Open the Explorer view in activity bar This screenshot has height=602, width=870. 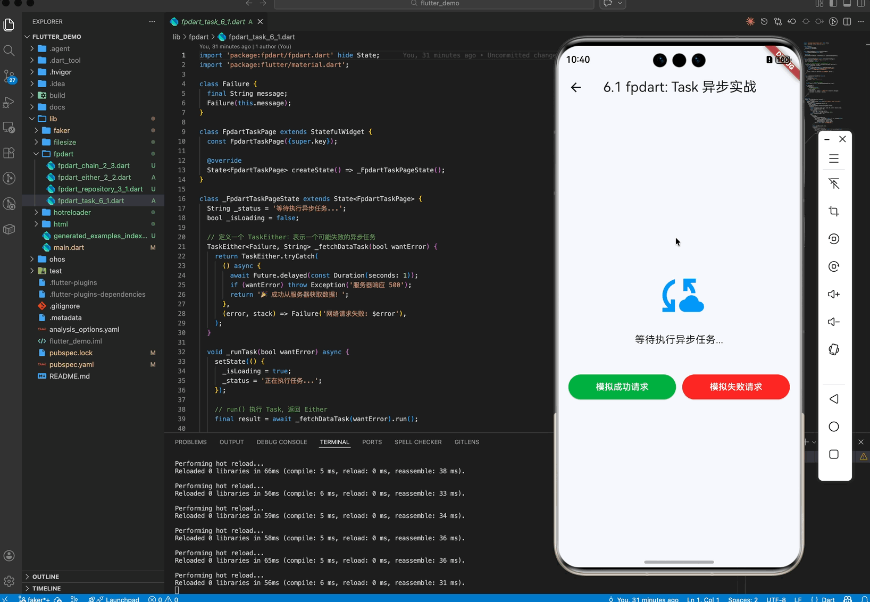click(9, 24)
